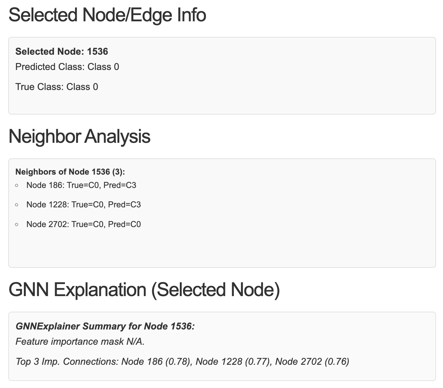Viewport: 443px width, 388px height.
Task: Select the Node 2702 neighbor entry
Action: pyautogui.click(x=83, y=224)
